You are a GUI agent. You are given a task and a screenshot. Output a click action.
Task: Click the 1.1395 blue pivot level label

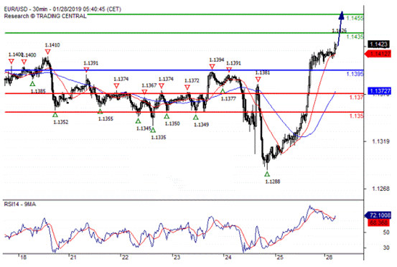click(x=355, y=74)
